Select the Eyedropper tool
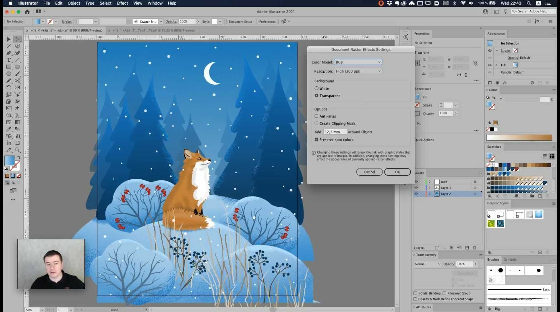 pyautogui.click(x=9, y=129)
